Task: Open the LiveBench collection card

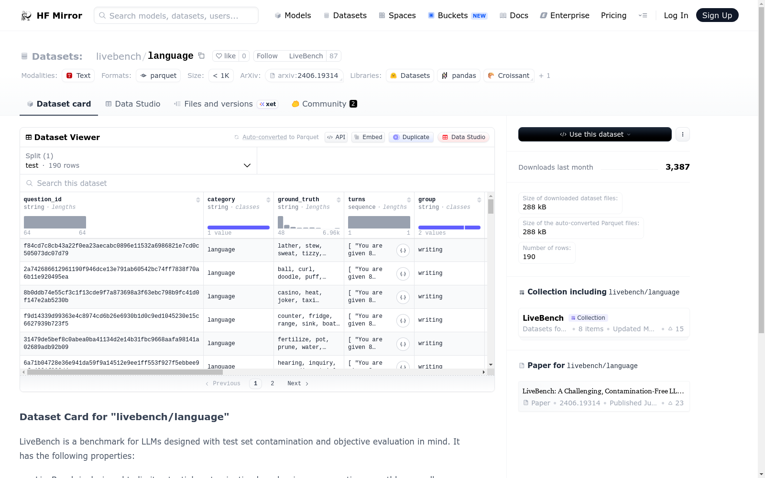Action: [x=604, y=323]
